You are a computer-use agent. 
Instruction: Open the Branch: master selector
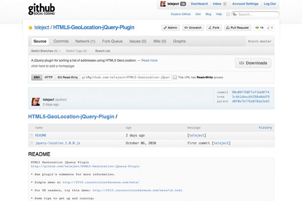point(259,41)
